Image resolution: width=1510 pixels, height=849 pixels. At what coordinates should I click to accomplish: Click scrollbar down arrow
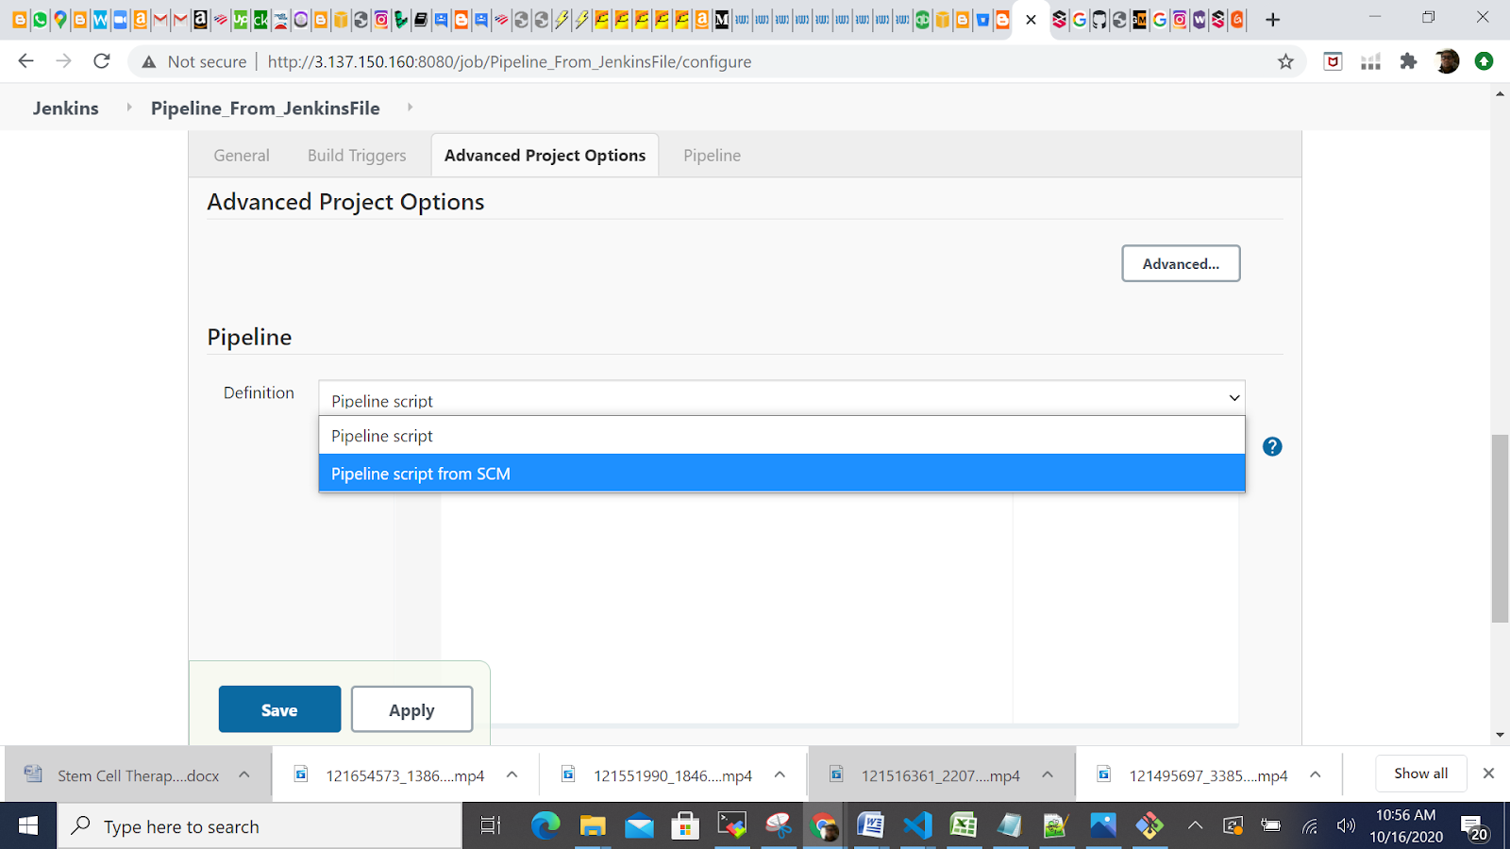[x=1501, y=735]
